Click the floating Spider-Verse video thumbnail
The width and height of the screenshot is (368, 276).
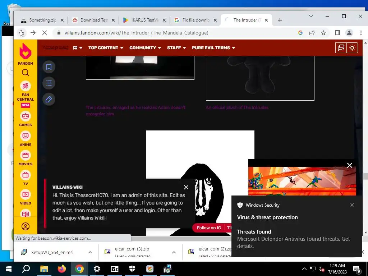pos(302,181)
